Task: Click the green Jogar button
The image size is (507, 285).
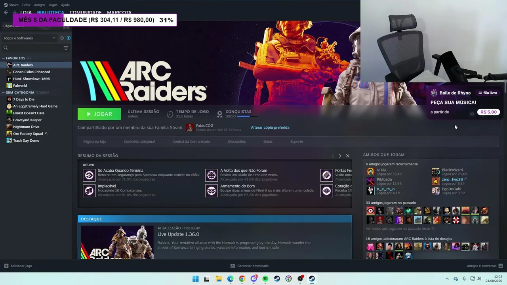Action: click(99, 114)
